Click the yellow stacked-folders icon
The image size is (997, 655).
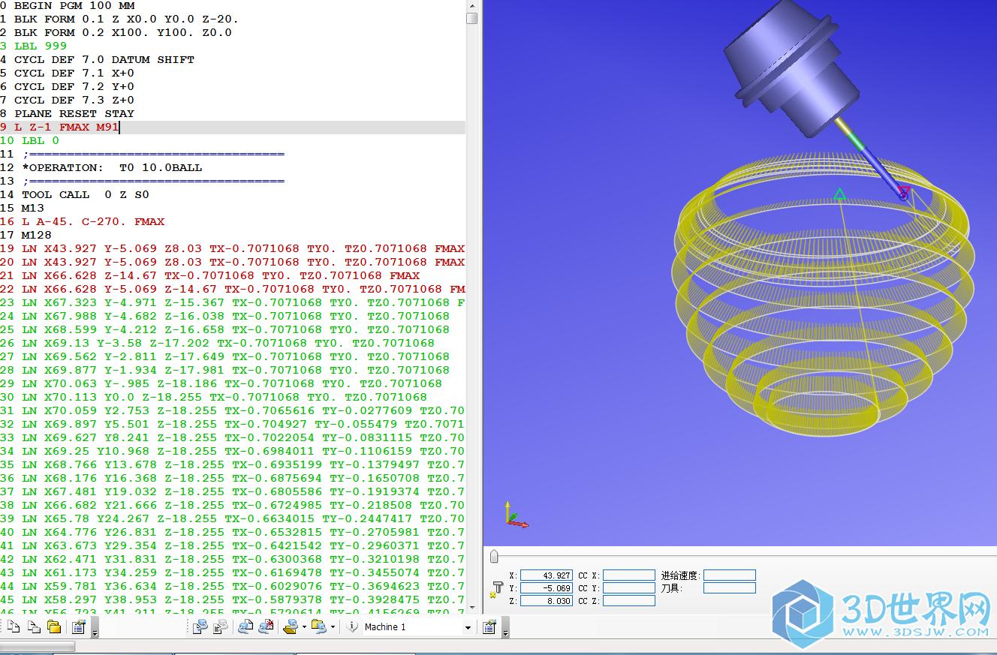click(53, 626)
